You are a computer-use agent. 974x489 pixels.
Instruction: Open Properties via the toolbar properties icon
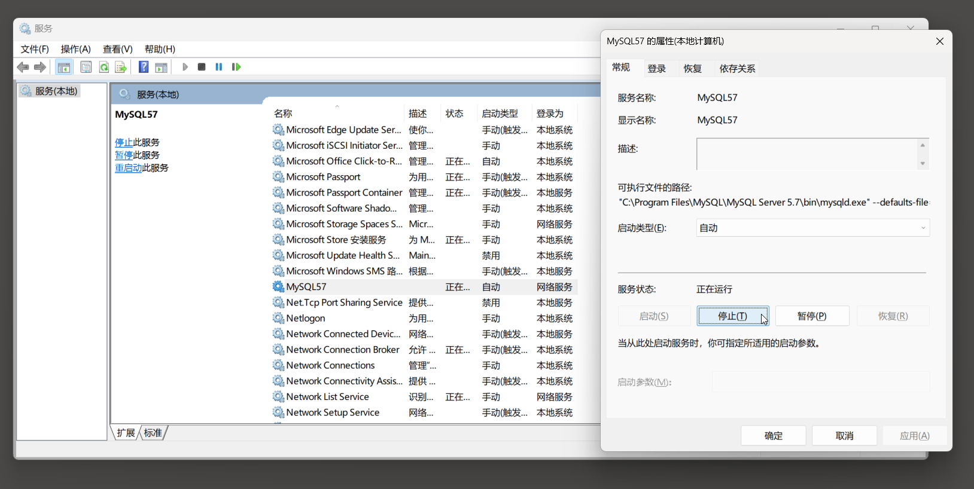[x=86, y=67]
